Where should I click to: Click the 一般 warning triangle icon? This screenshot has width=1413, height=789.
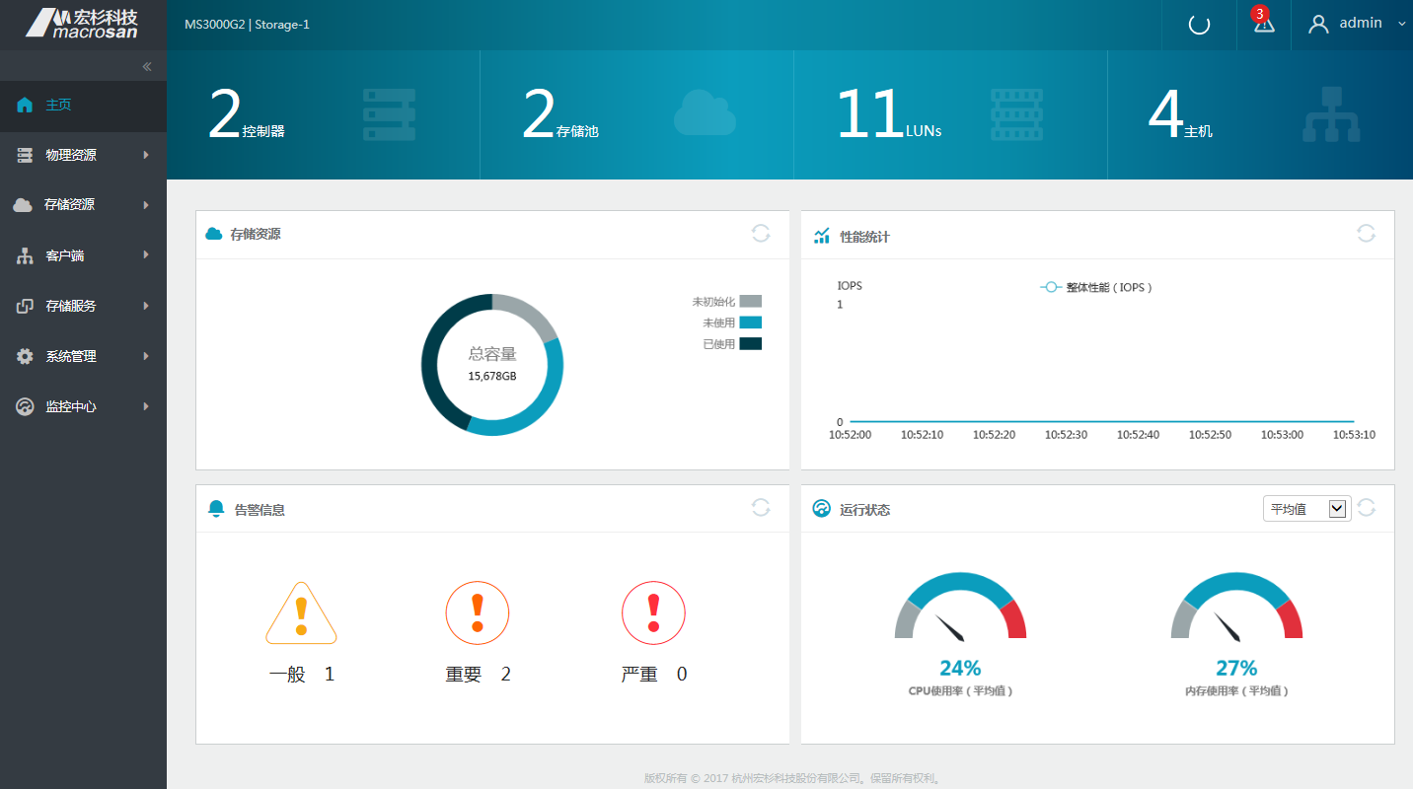point(301,613)
